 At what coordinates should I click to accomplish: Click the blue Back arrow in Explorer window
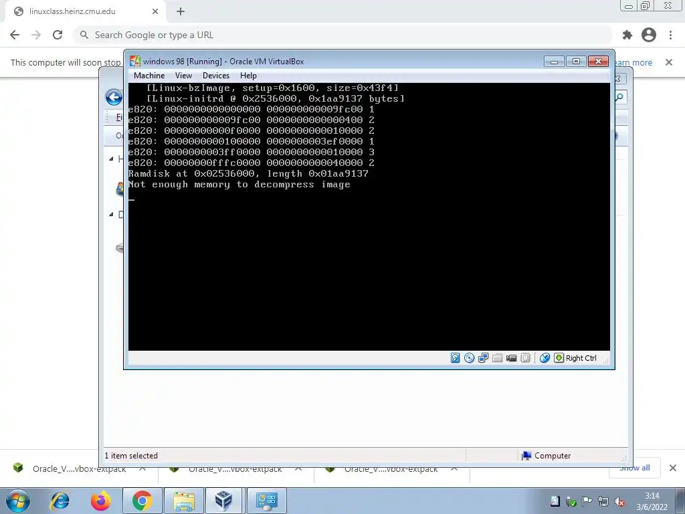click(114, 97)
